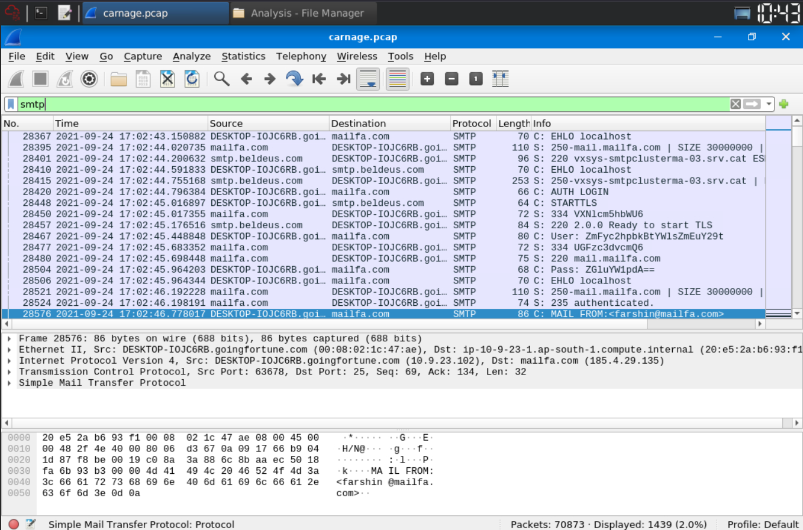Clear the display filter

[x=736, y=104]
